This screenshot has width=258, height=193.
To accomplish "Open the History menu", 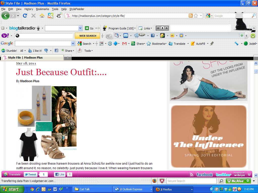I will [29, 9].
